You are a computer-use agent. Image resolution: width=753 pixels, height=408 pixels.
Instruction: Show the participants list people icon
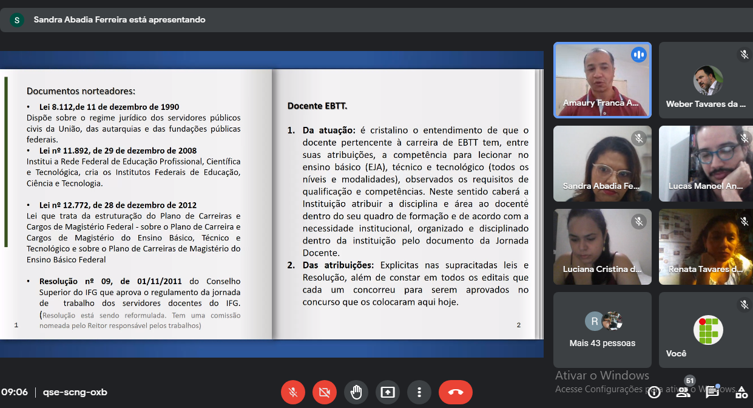pyautogui.click(x=683, y=392)
